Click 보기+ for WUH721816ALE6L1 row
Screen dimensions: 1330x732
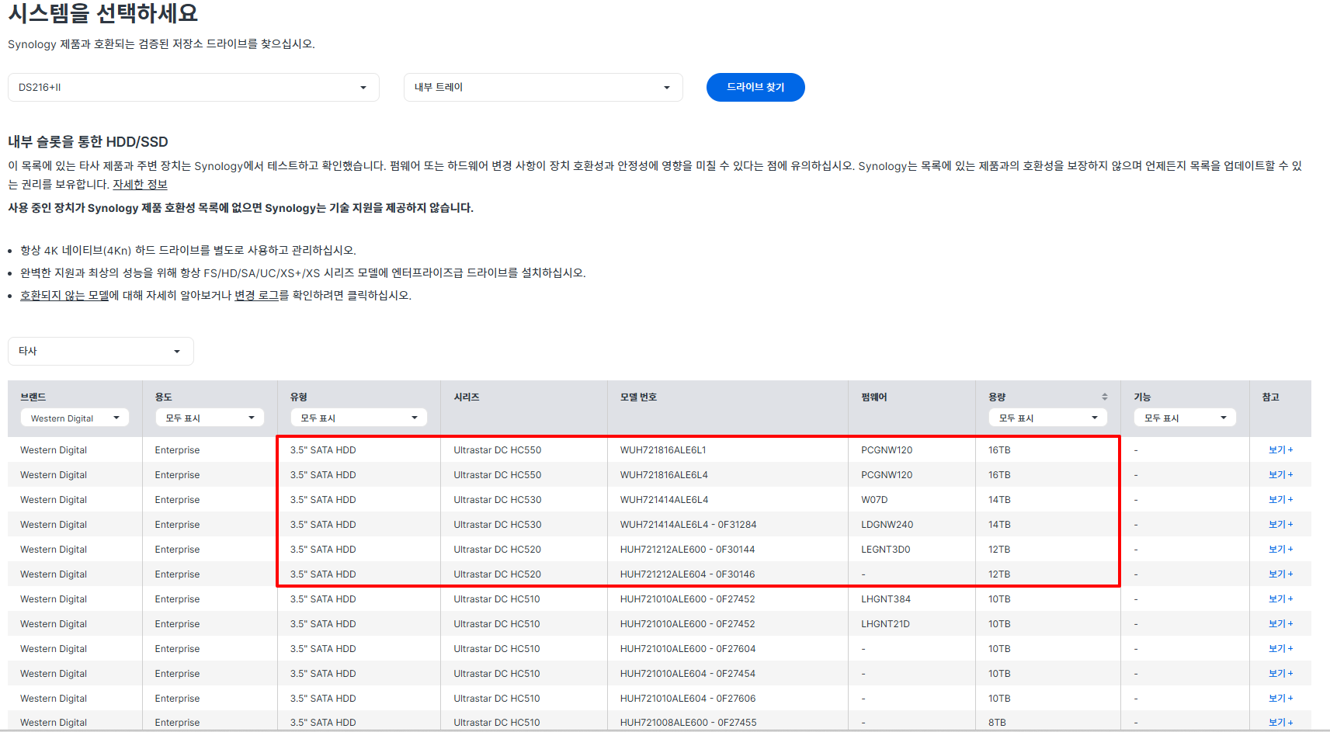1280,449
